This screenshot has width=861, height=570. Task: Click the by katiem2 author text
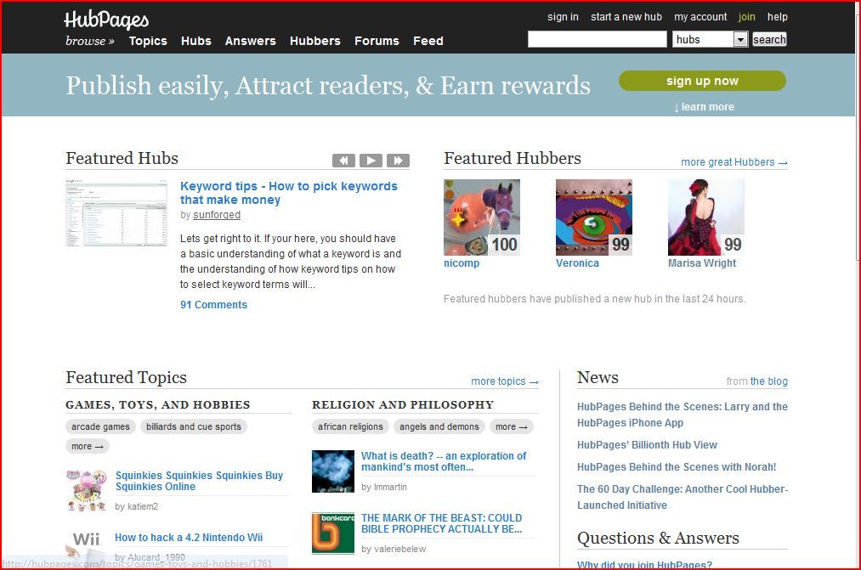pyautogui.click(x=137, y=506)
